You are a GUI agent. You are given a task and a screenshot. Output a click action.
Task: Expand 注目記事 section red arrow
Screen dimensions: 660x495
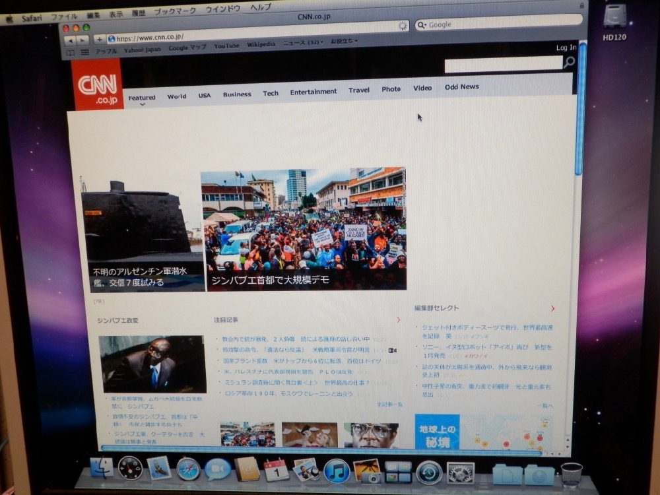click(x=398, y=320)
